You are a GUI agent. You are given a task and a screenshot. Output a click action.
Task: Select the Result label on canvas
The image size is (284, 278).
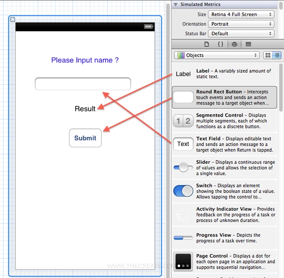point(85,109)
